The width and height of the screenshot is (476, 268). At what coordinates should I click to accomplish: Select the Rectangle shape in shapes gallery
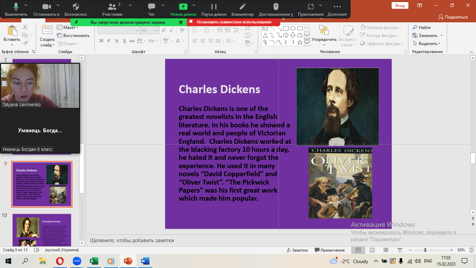(286, 28)
